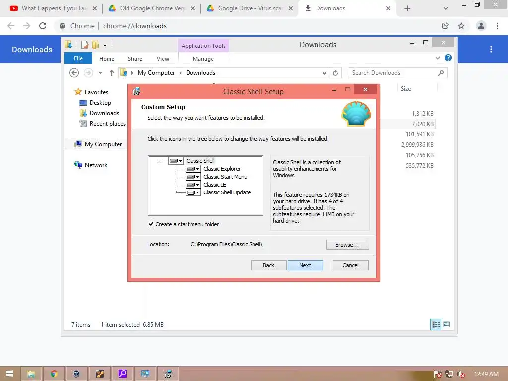The width and height of the screenshot is (508, 381).
Task: Click the Explorer back navigation arrow
Action: pyautogui.click(x=74, y=73)
